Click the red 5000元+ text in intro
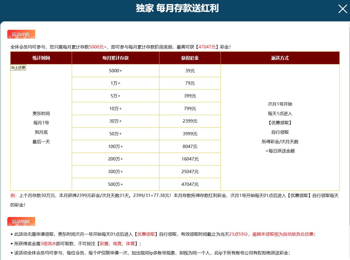Viewport: 350px width, 260px height. [98, 47]
